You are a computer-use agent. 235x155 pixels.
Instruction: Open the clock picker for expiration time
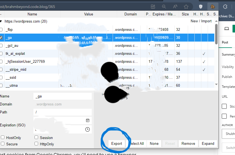coord(88,129)
